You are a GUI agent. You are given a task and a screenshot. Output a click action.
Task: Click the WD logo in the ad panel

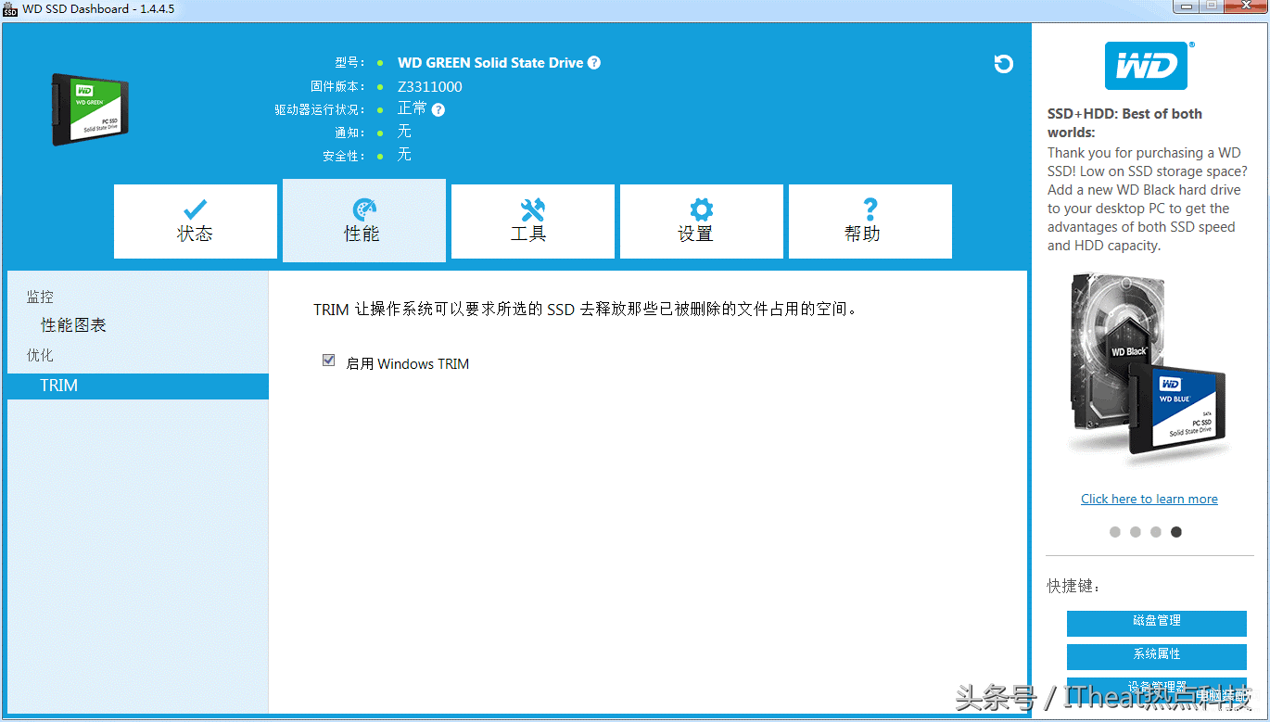[1146, 66]
